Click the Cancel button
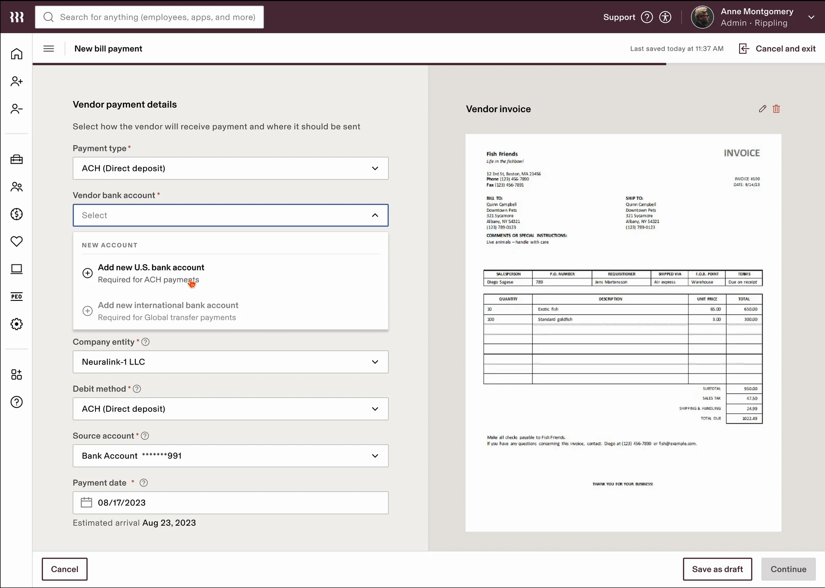Viewport: 825px width, 588px height. point(64,569)
